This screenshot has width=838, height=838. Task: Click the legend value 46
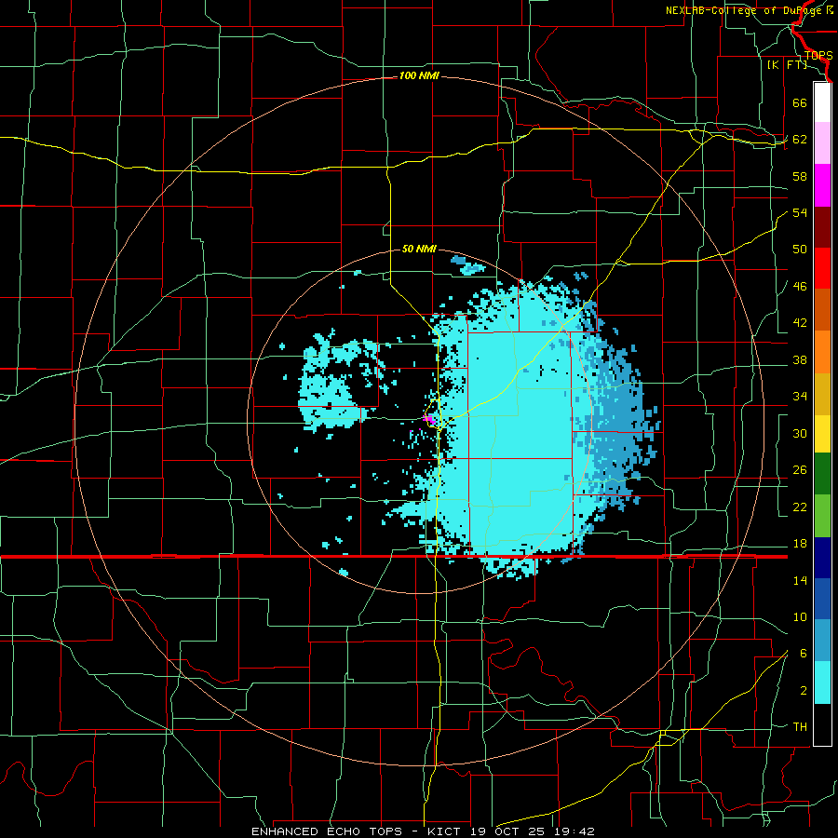[800, 287]
